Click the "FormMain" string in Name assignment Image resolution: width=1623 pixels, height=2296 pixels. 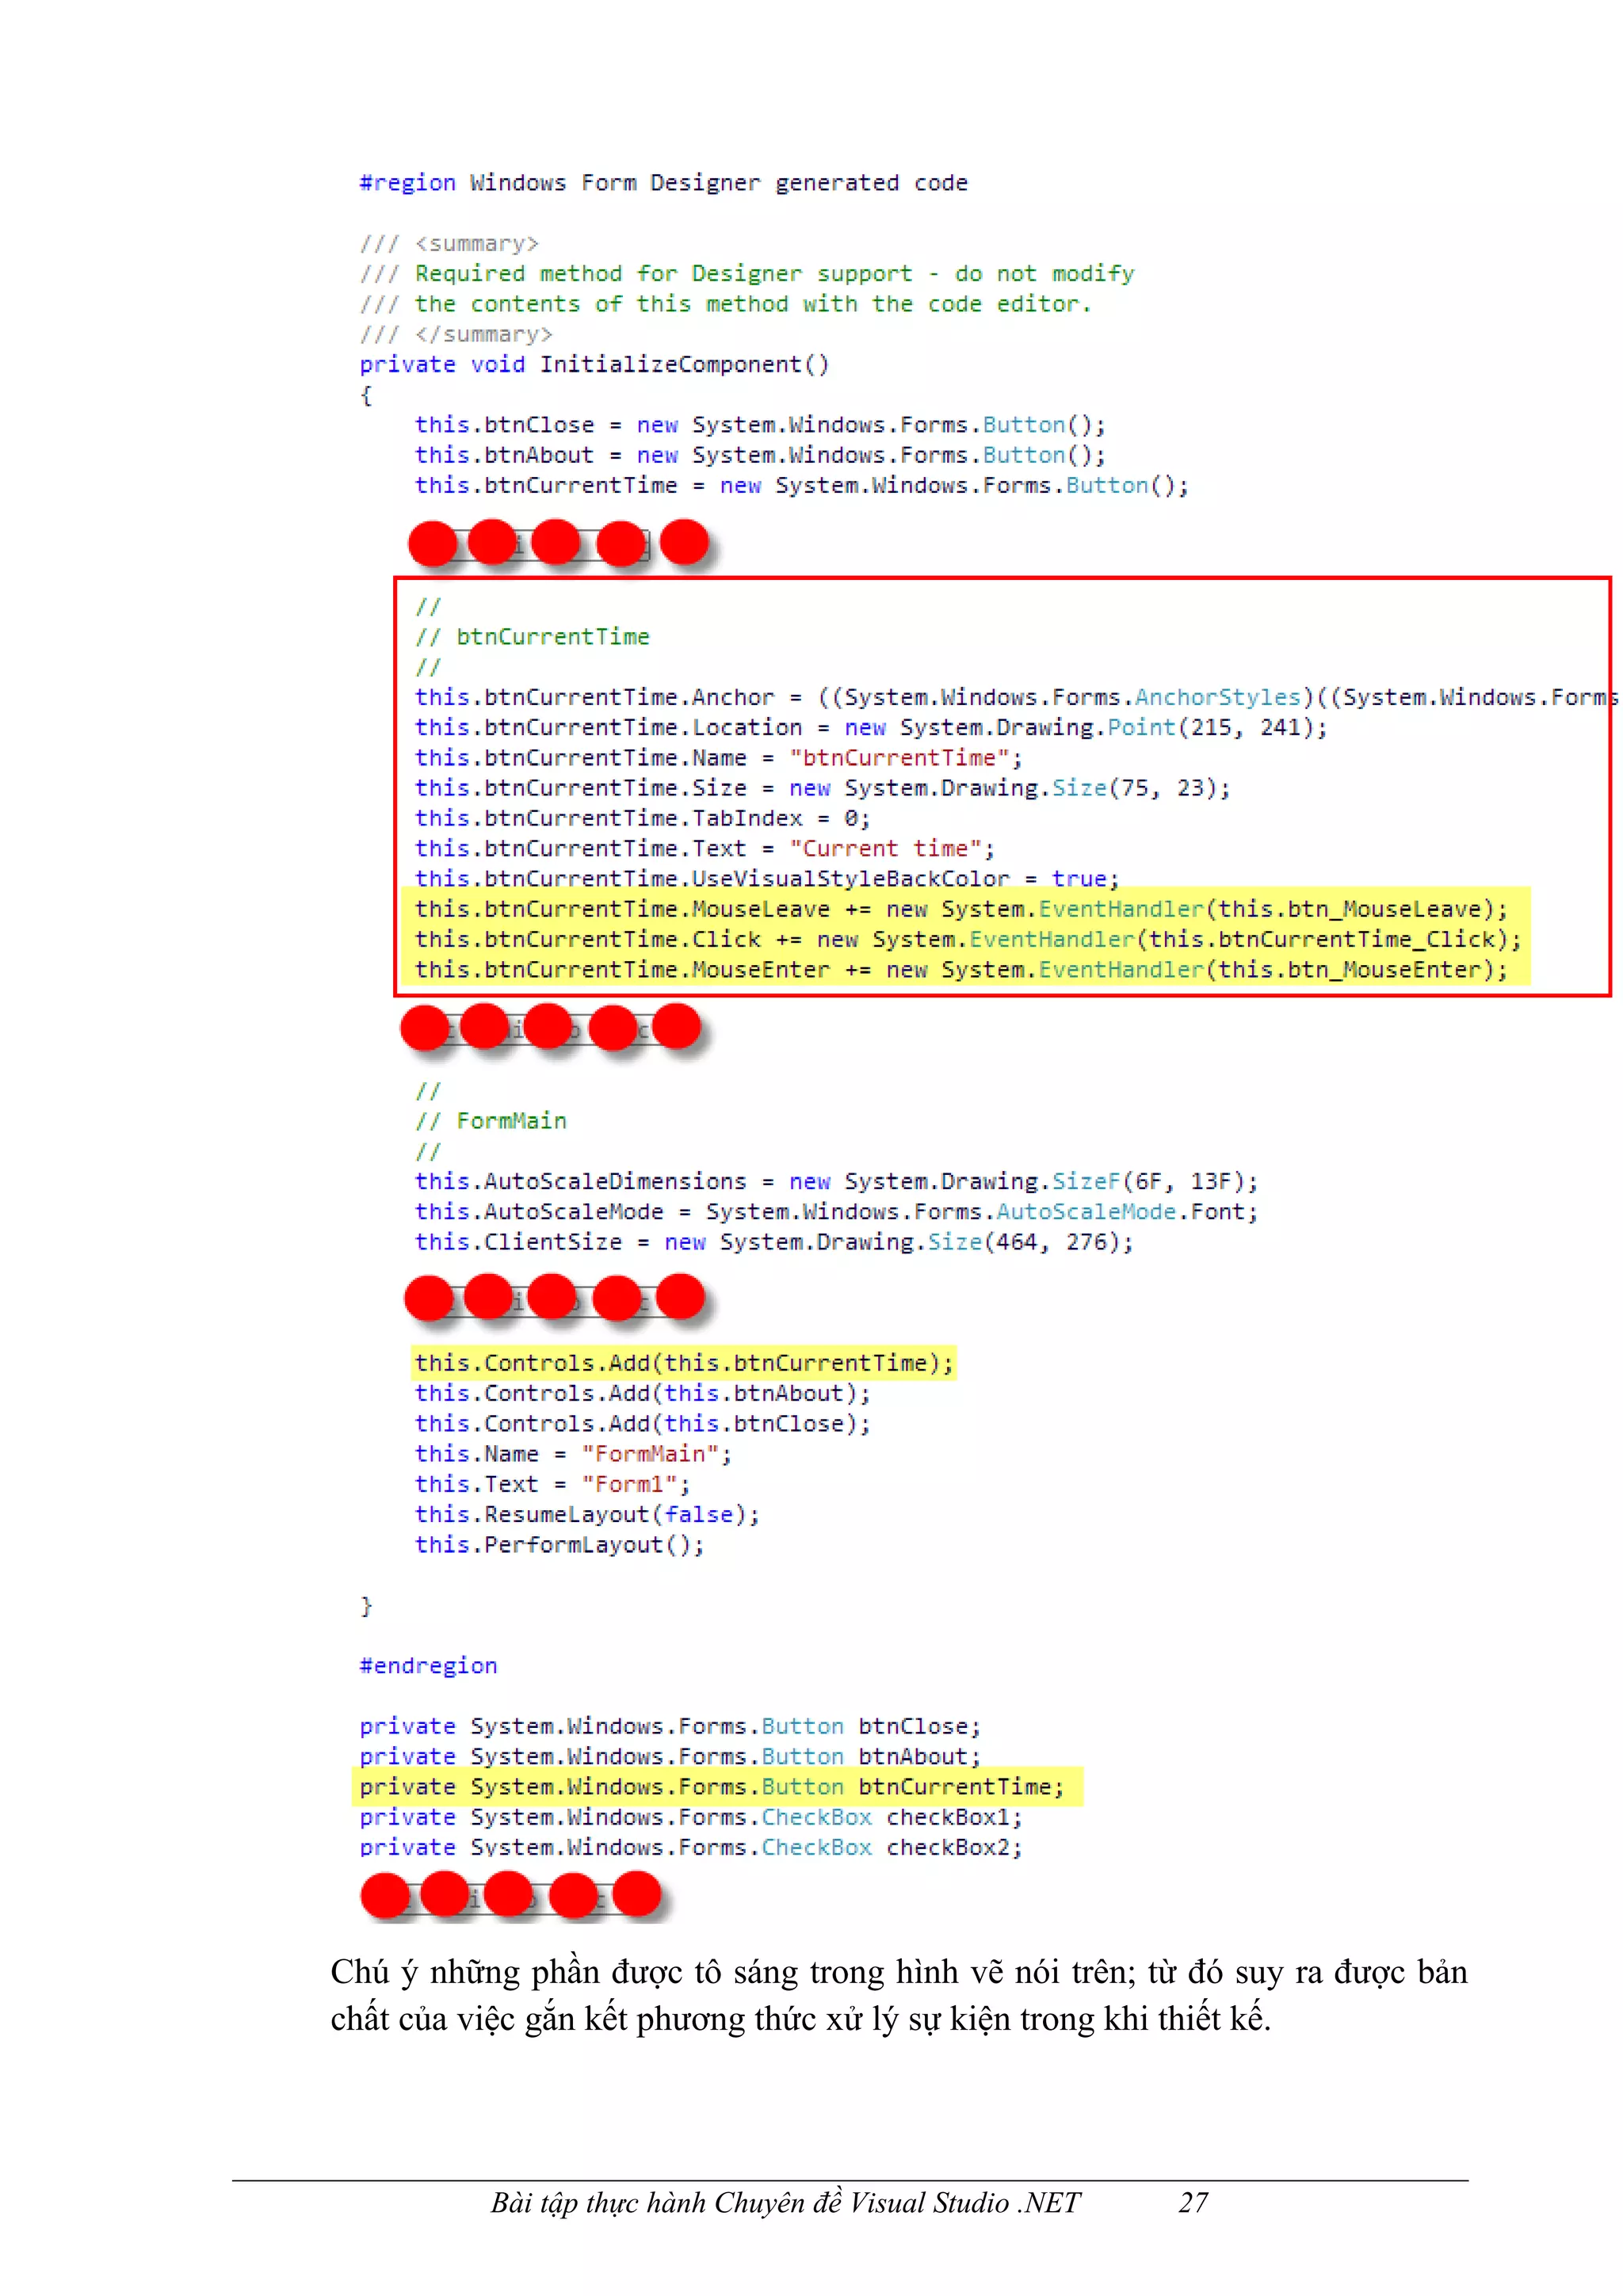point(650,1454)
